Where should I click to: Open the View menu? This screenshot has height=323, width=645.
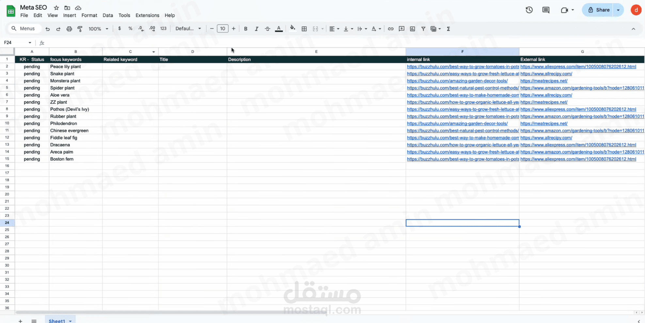tap(53, 15)
